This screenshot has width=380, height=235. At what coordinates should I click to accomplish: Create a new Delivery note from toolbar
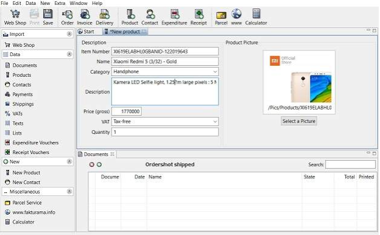click(x=105, y=17)
